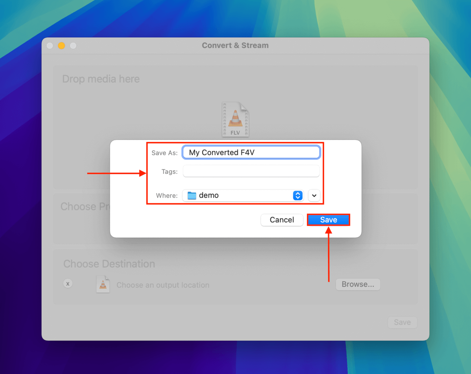Viewport: 471px width, 374px height.
Task: Click into the Tags field
Action: click(251, 171)
